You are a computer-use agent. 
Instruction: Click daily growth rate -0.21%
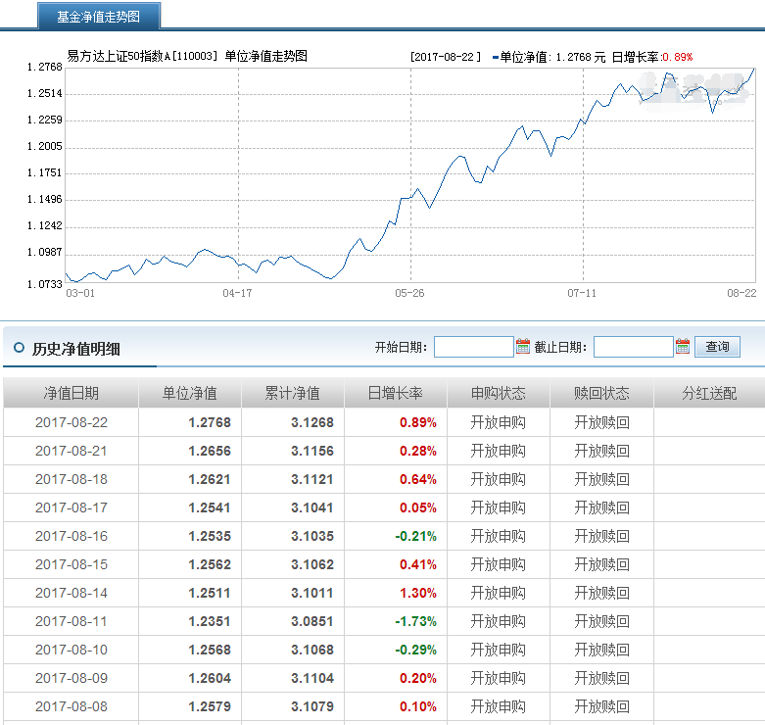click(x=415, y=536)
